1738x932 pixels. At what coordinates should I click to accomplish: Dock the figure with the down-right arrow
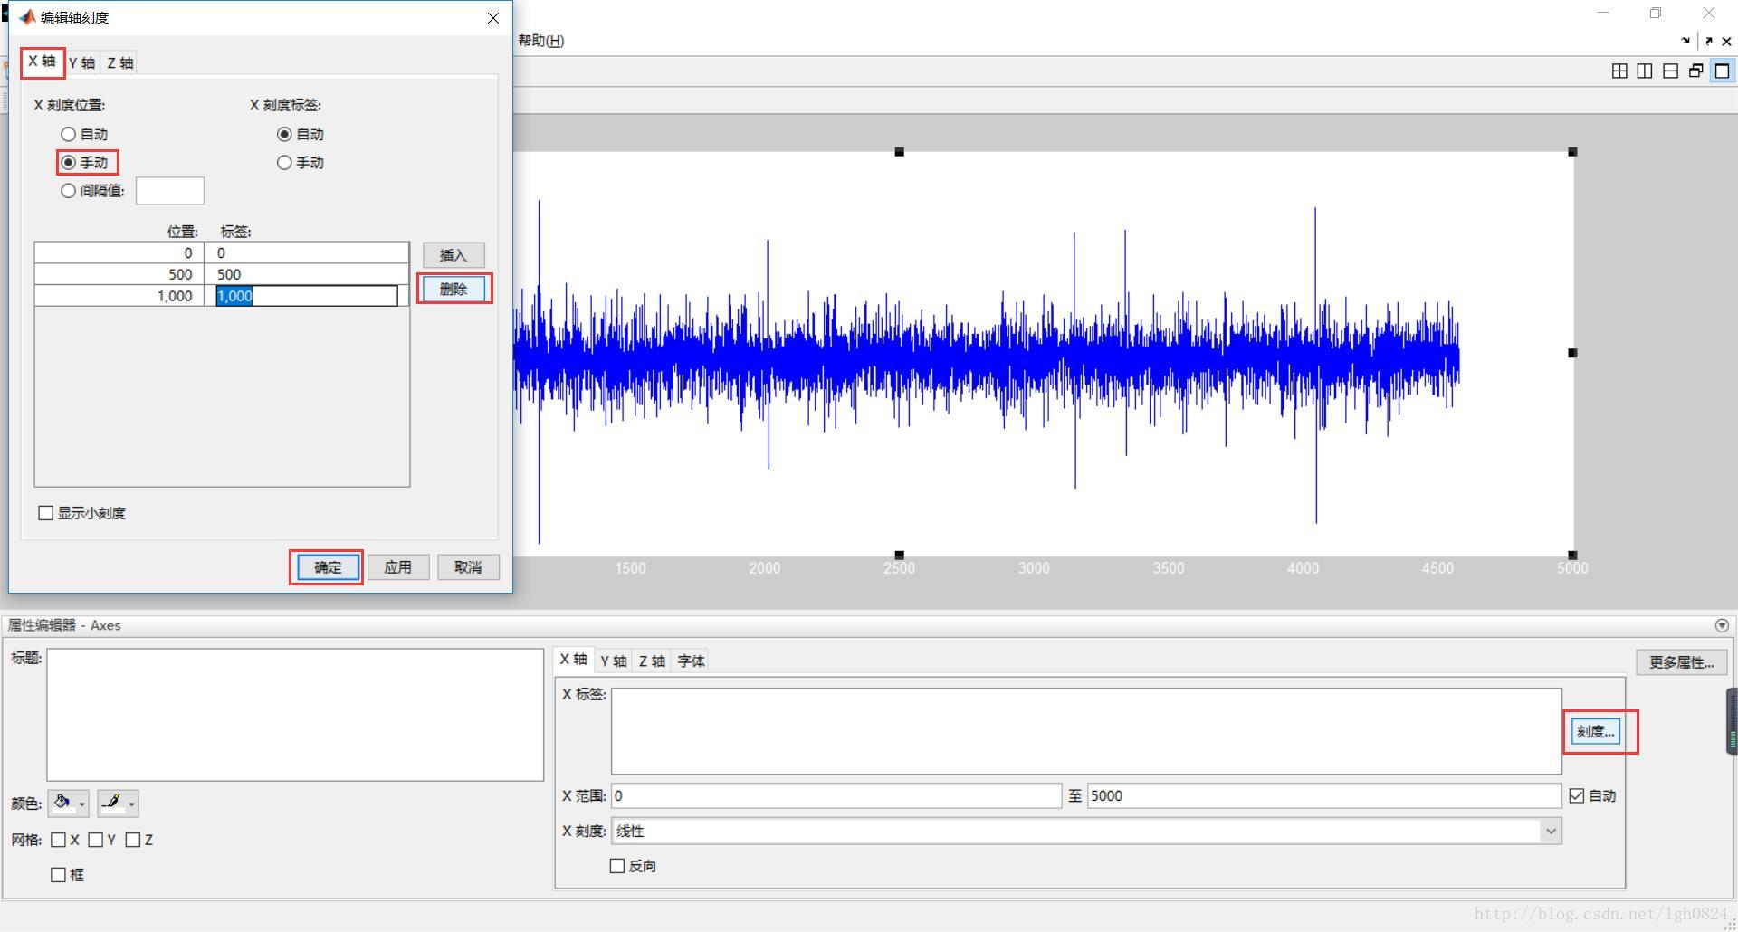click(1685, 41)
